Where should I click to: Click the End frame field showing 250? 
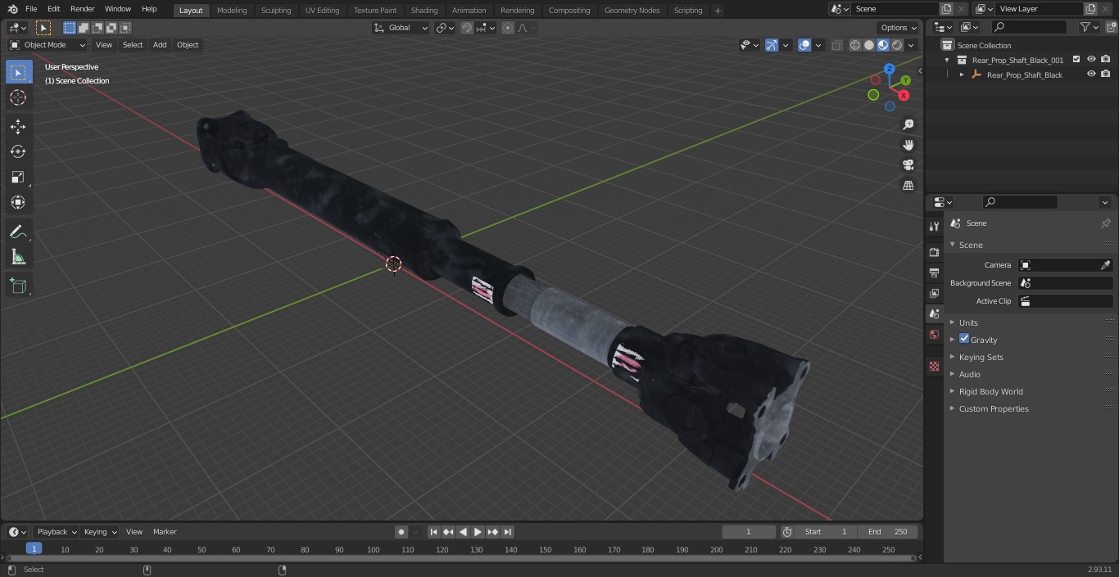887,532
